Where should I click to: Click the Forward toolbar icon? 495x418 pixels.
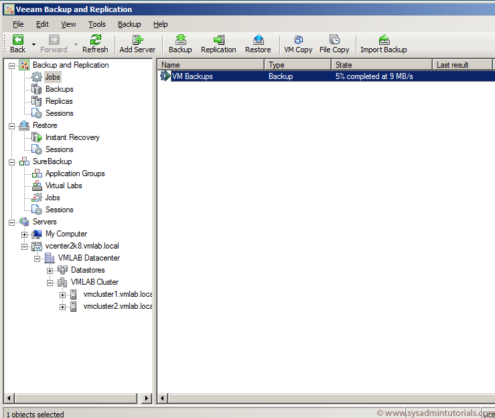click(x=54, y=40)
